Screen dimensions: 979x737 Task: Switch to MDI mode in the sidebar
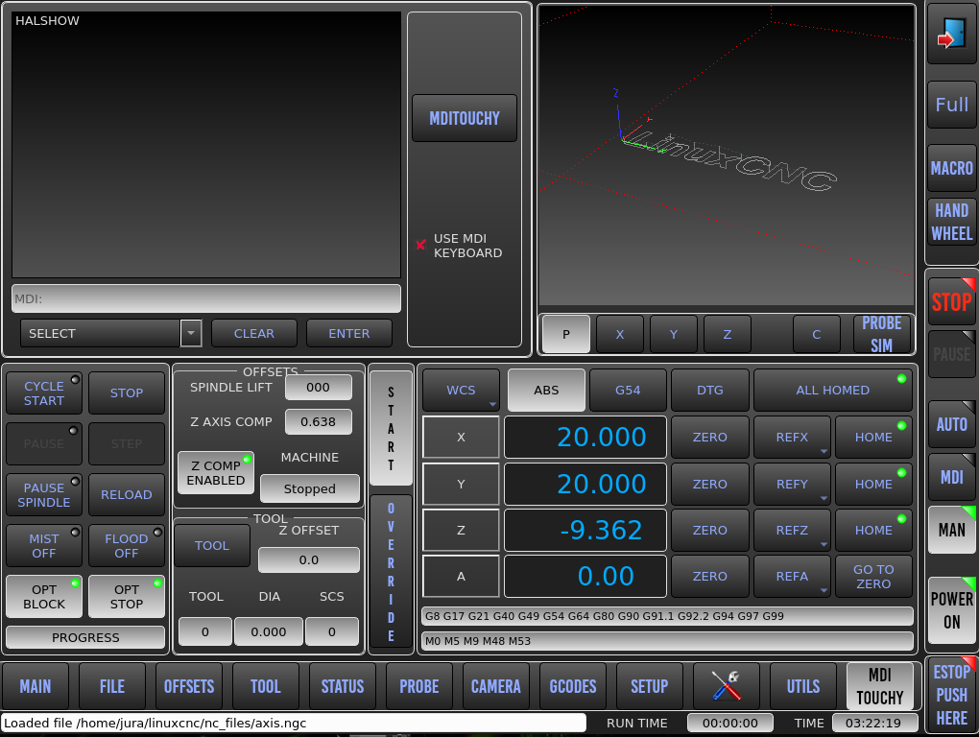click(951, 477)
